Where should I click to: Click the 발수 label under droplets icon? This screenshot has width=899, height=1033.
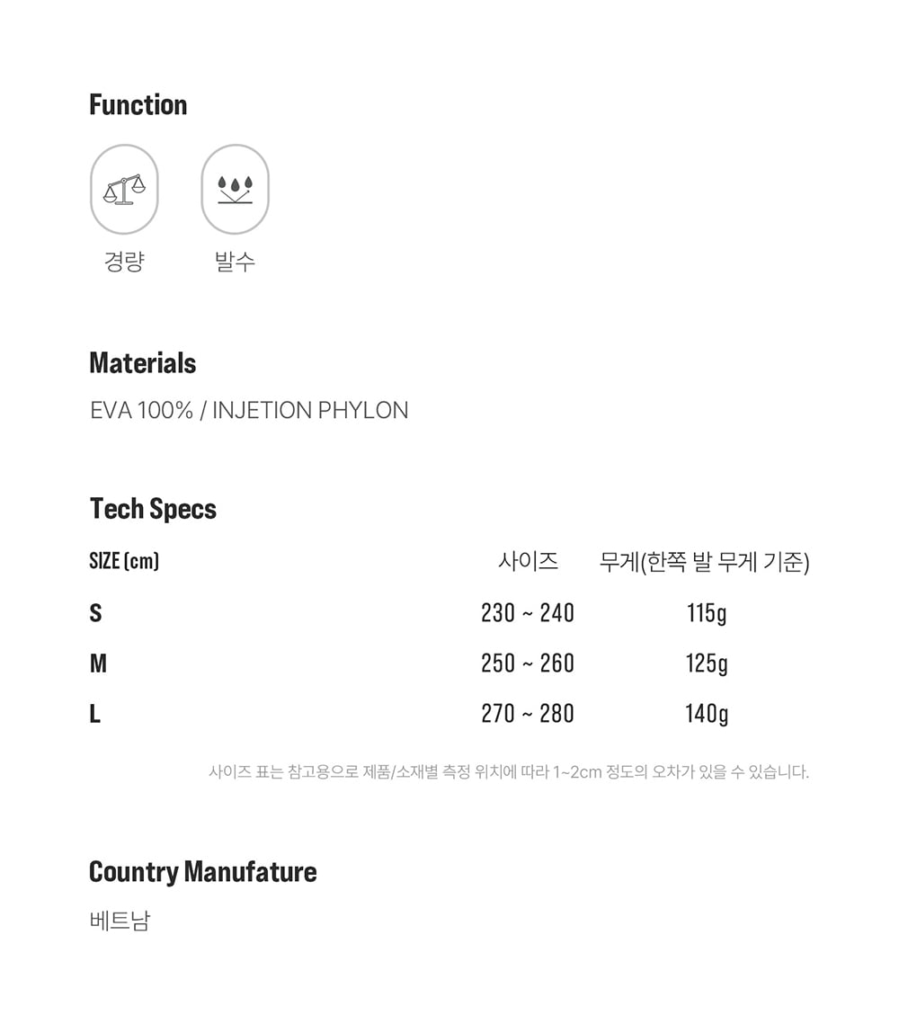point(235,262)
